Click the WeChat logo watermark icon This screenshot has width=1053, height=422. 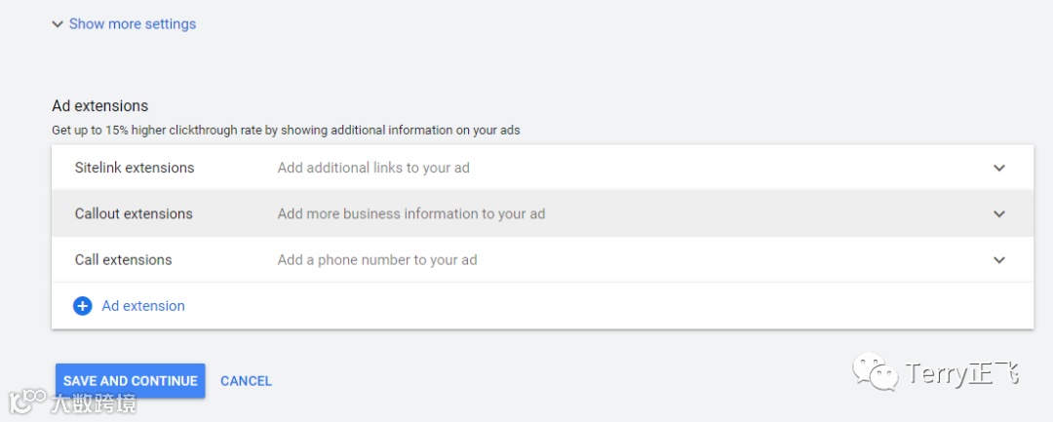[875, 372]
